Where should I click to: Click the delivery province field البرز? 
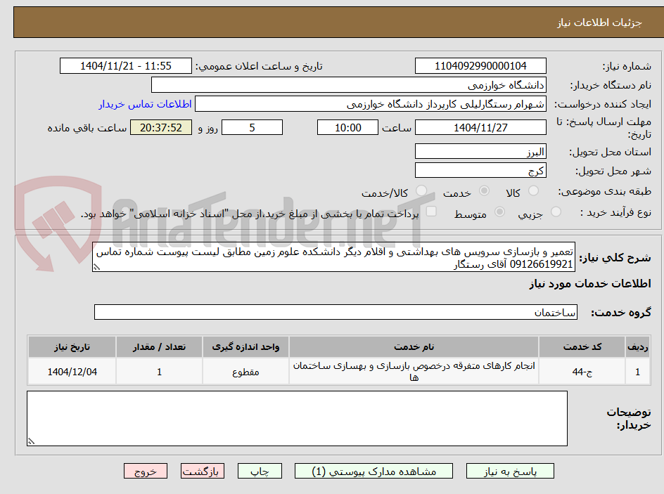pyautogui.click(x=480, y=151)
